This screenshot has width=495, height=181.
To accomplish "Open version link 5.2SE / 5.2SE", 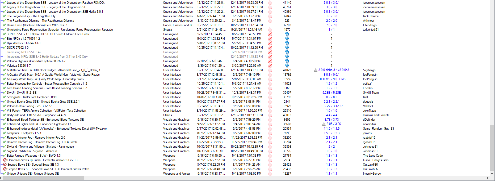I will [332, 93].
